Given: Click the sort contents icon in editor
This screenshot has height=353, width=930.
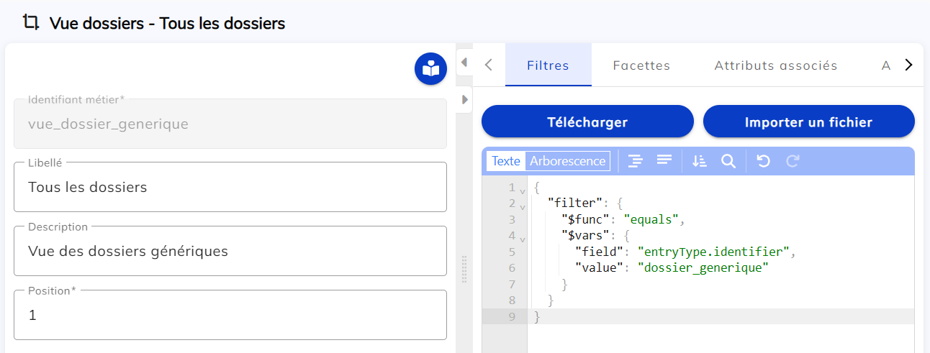Looking at the screenshot, I should click(699, 161).
